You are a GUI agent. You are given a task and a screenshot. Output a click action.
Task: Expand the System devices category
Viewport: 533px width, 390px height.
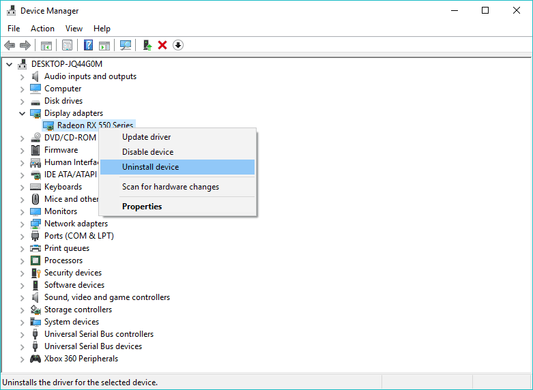(x=22, y=322)
